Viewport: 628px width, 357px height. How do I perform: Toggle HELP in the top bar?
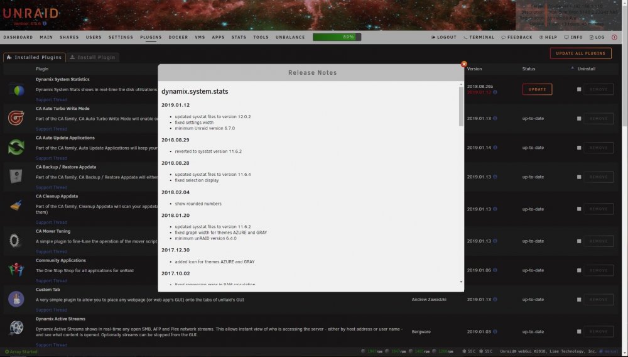(548, 37)
